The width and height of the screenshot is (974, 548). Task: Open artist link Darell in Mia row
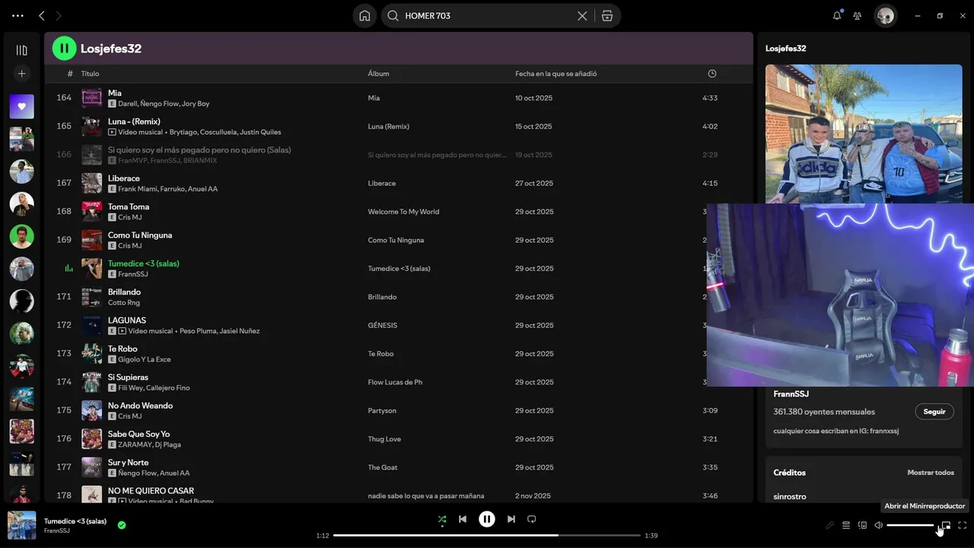(129, 104)
